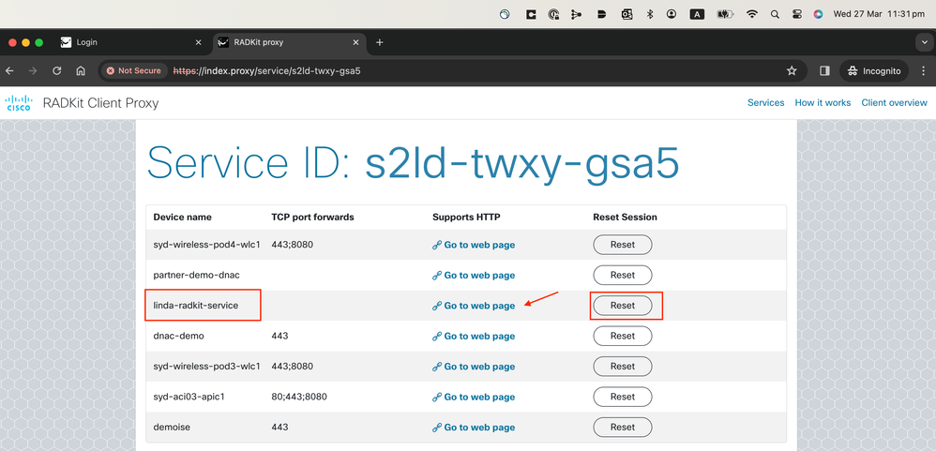Close the RADKit proxy tab
The width and height of the screenshot is (936, 451).
[x=355, y=42]
